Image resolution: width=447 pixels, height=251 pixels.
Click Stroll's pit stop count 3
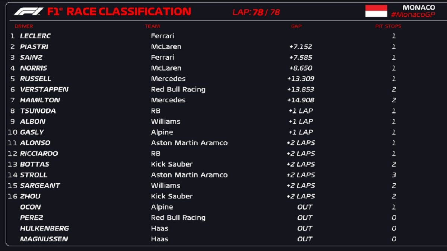pyautogui.click(x=394, y=175)
